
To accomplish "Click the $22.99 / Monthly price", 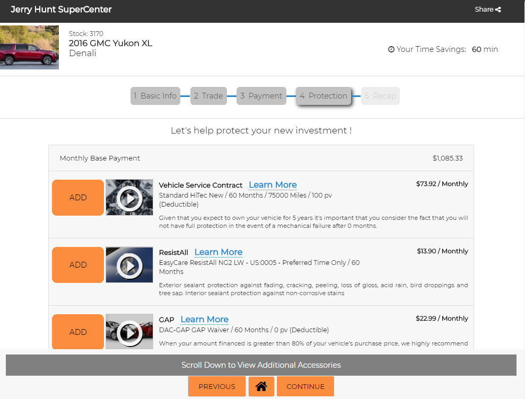I will [x=442, y=318].
